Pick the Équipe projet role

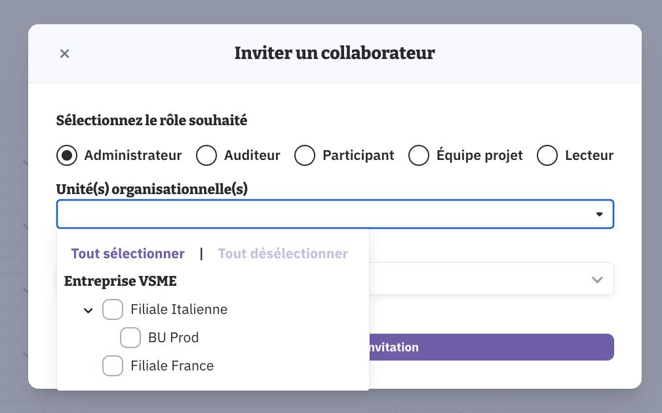coord(419,155)
